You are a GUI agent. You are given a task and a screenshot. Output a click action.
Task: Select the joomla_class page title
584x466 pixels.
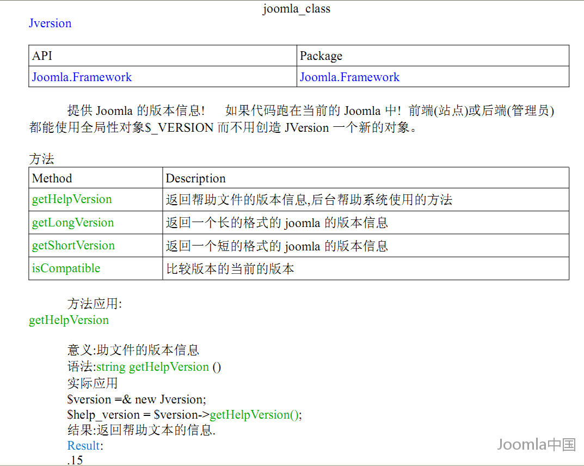pos(297,9)
